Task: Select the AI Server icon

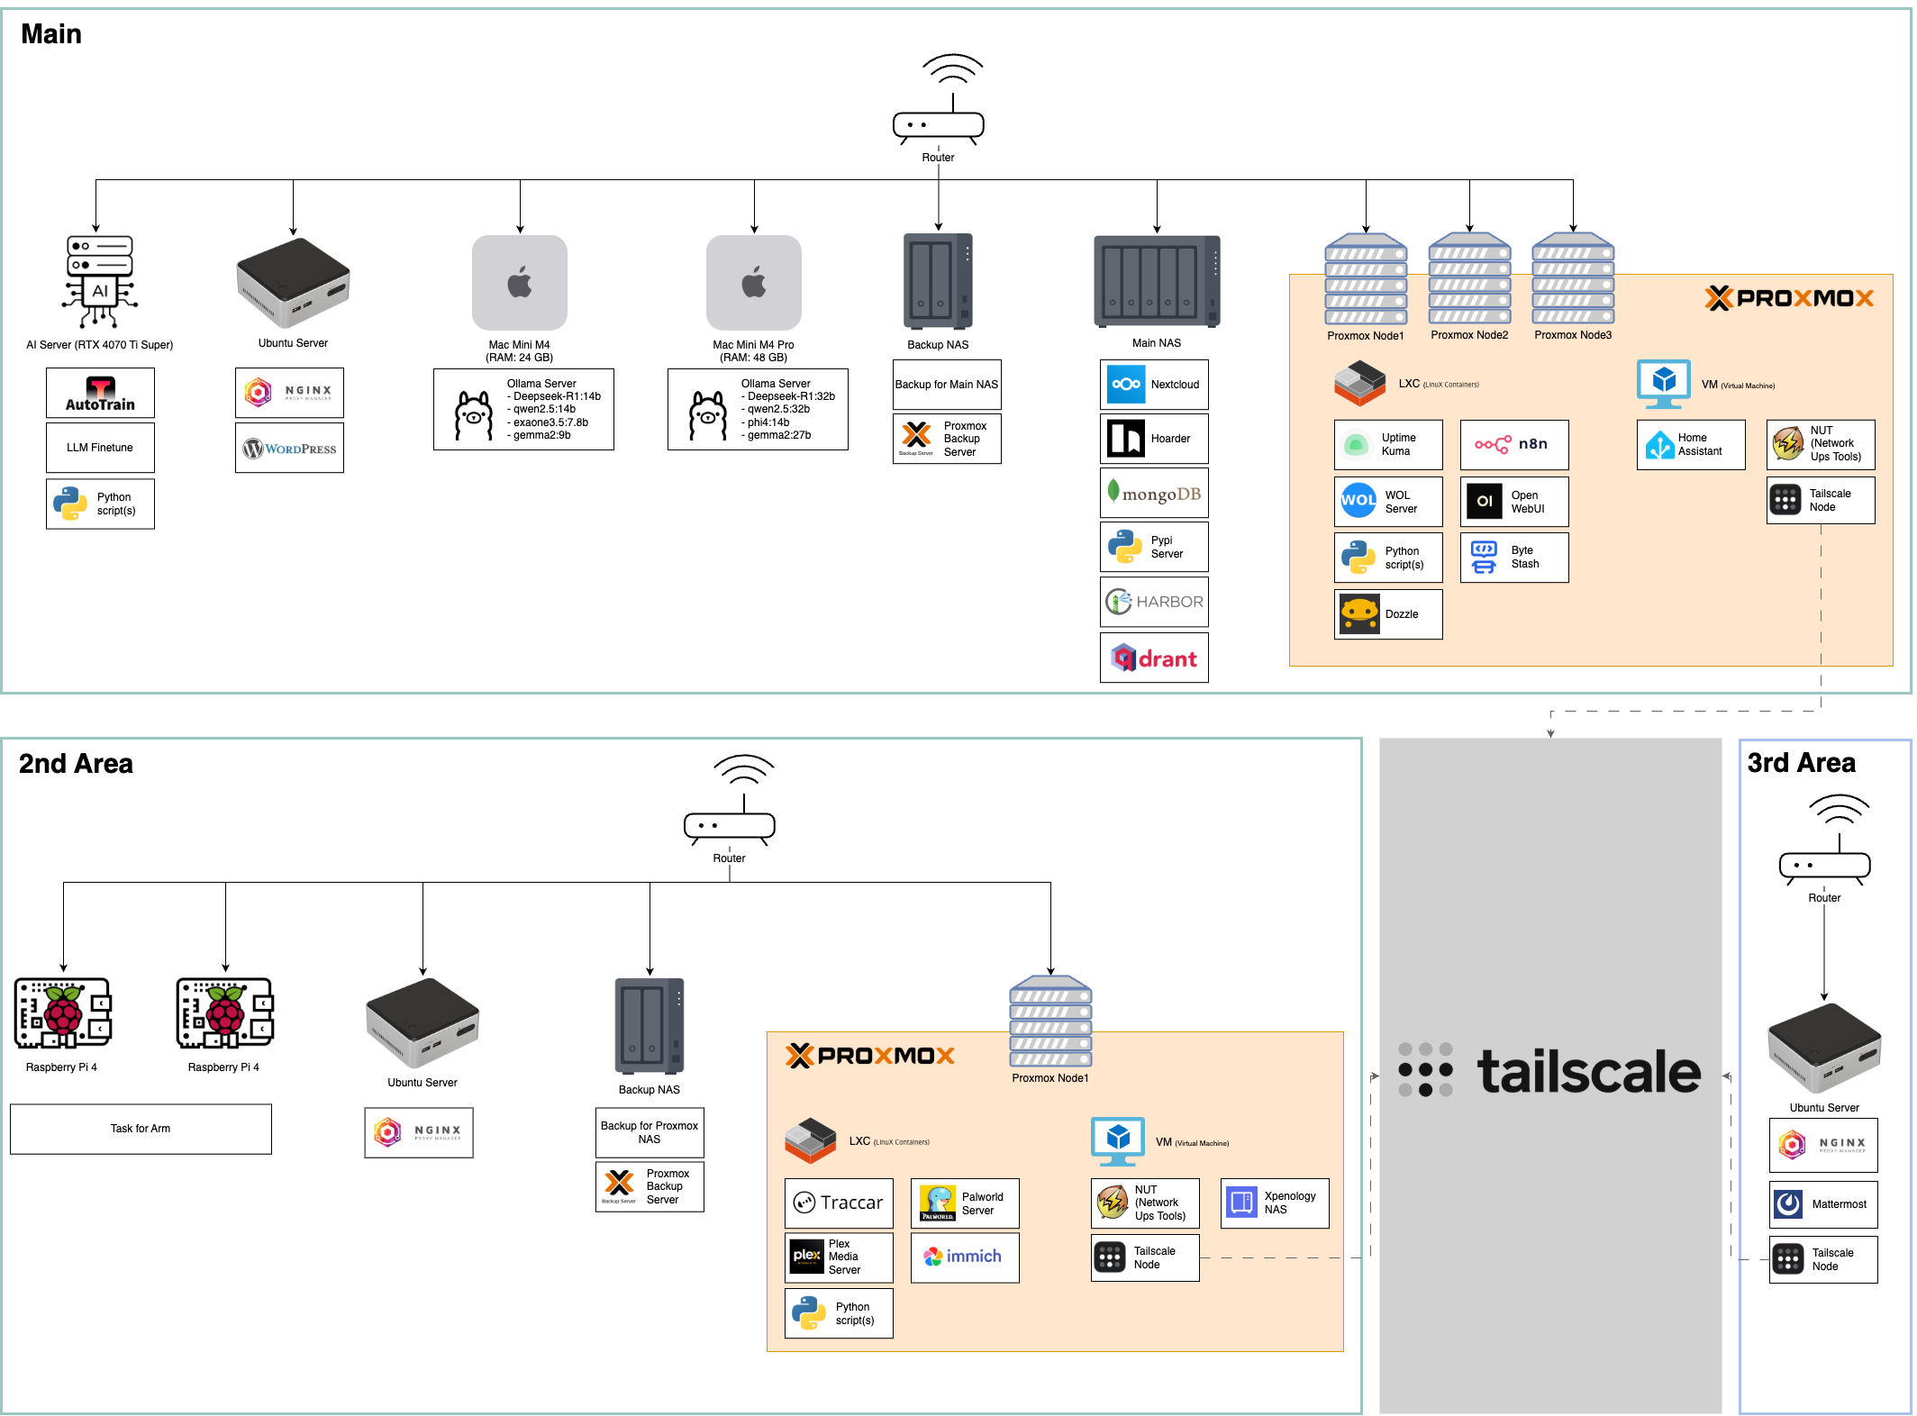Action: point(99,282)
